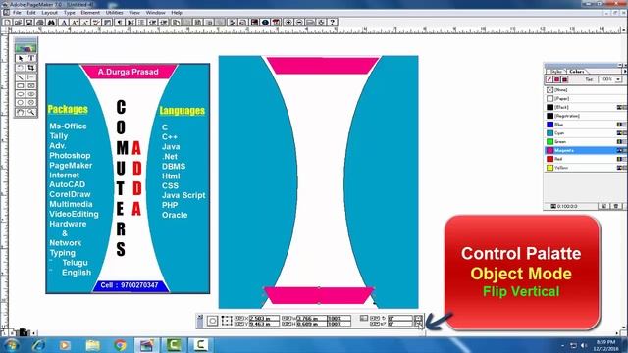Screen dimensions: 628x353
Task: Click the New Color button in Colors palette
Action: tap(603, 206)
